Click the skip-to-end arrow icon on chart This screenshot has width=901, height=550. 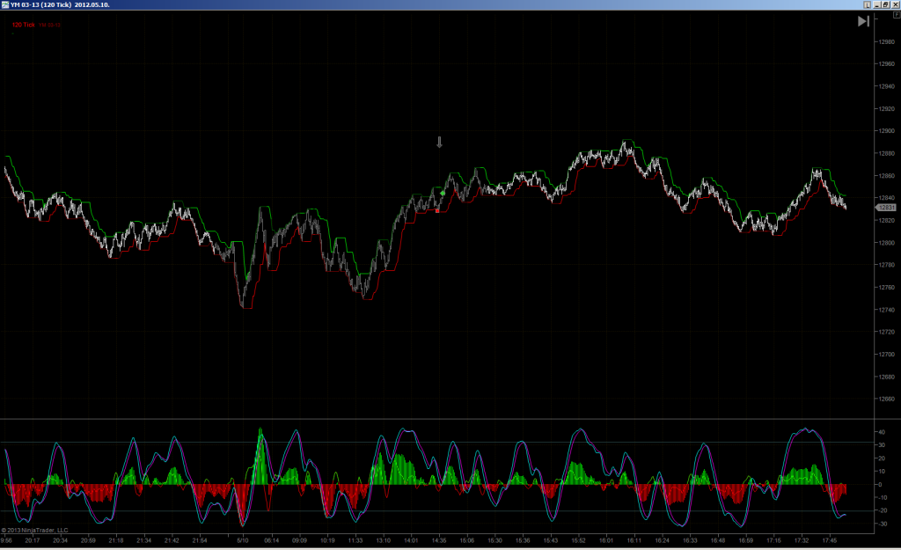[x=863, y=21]
